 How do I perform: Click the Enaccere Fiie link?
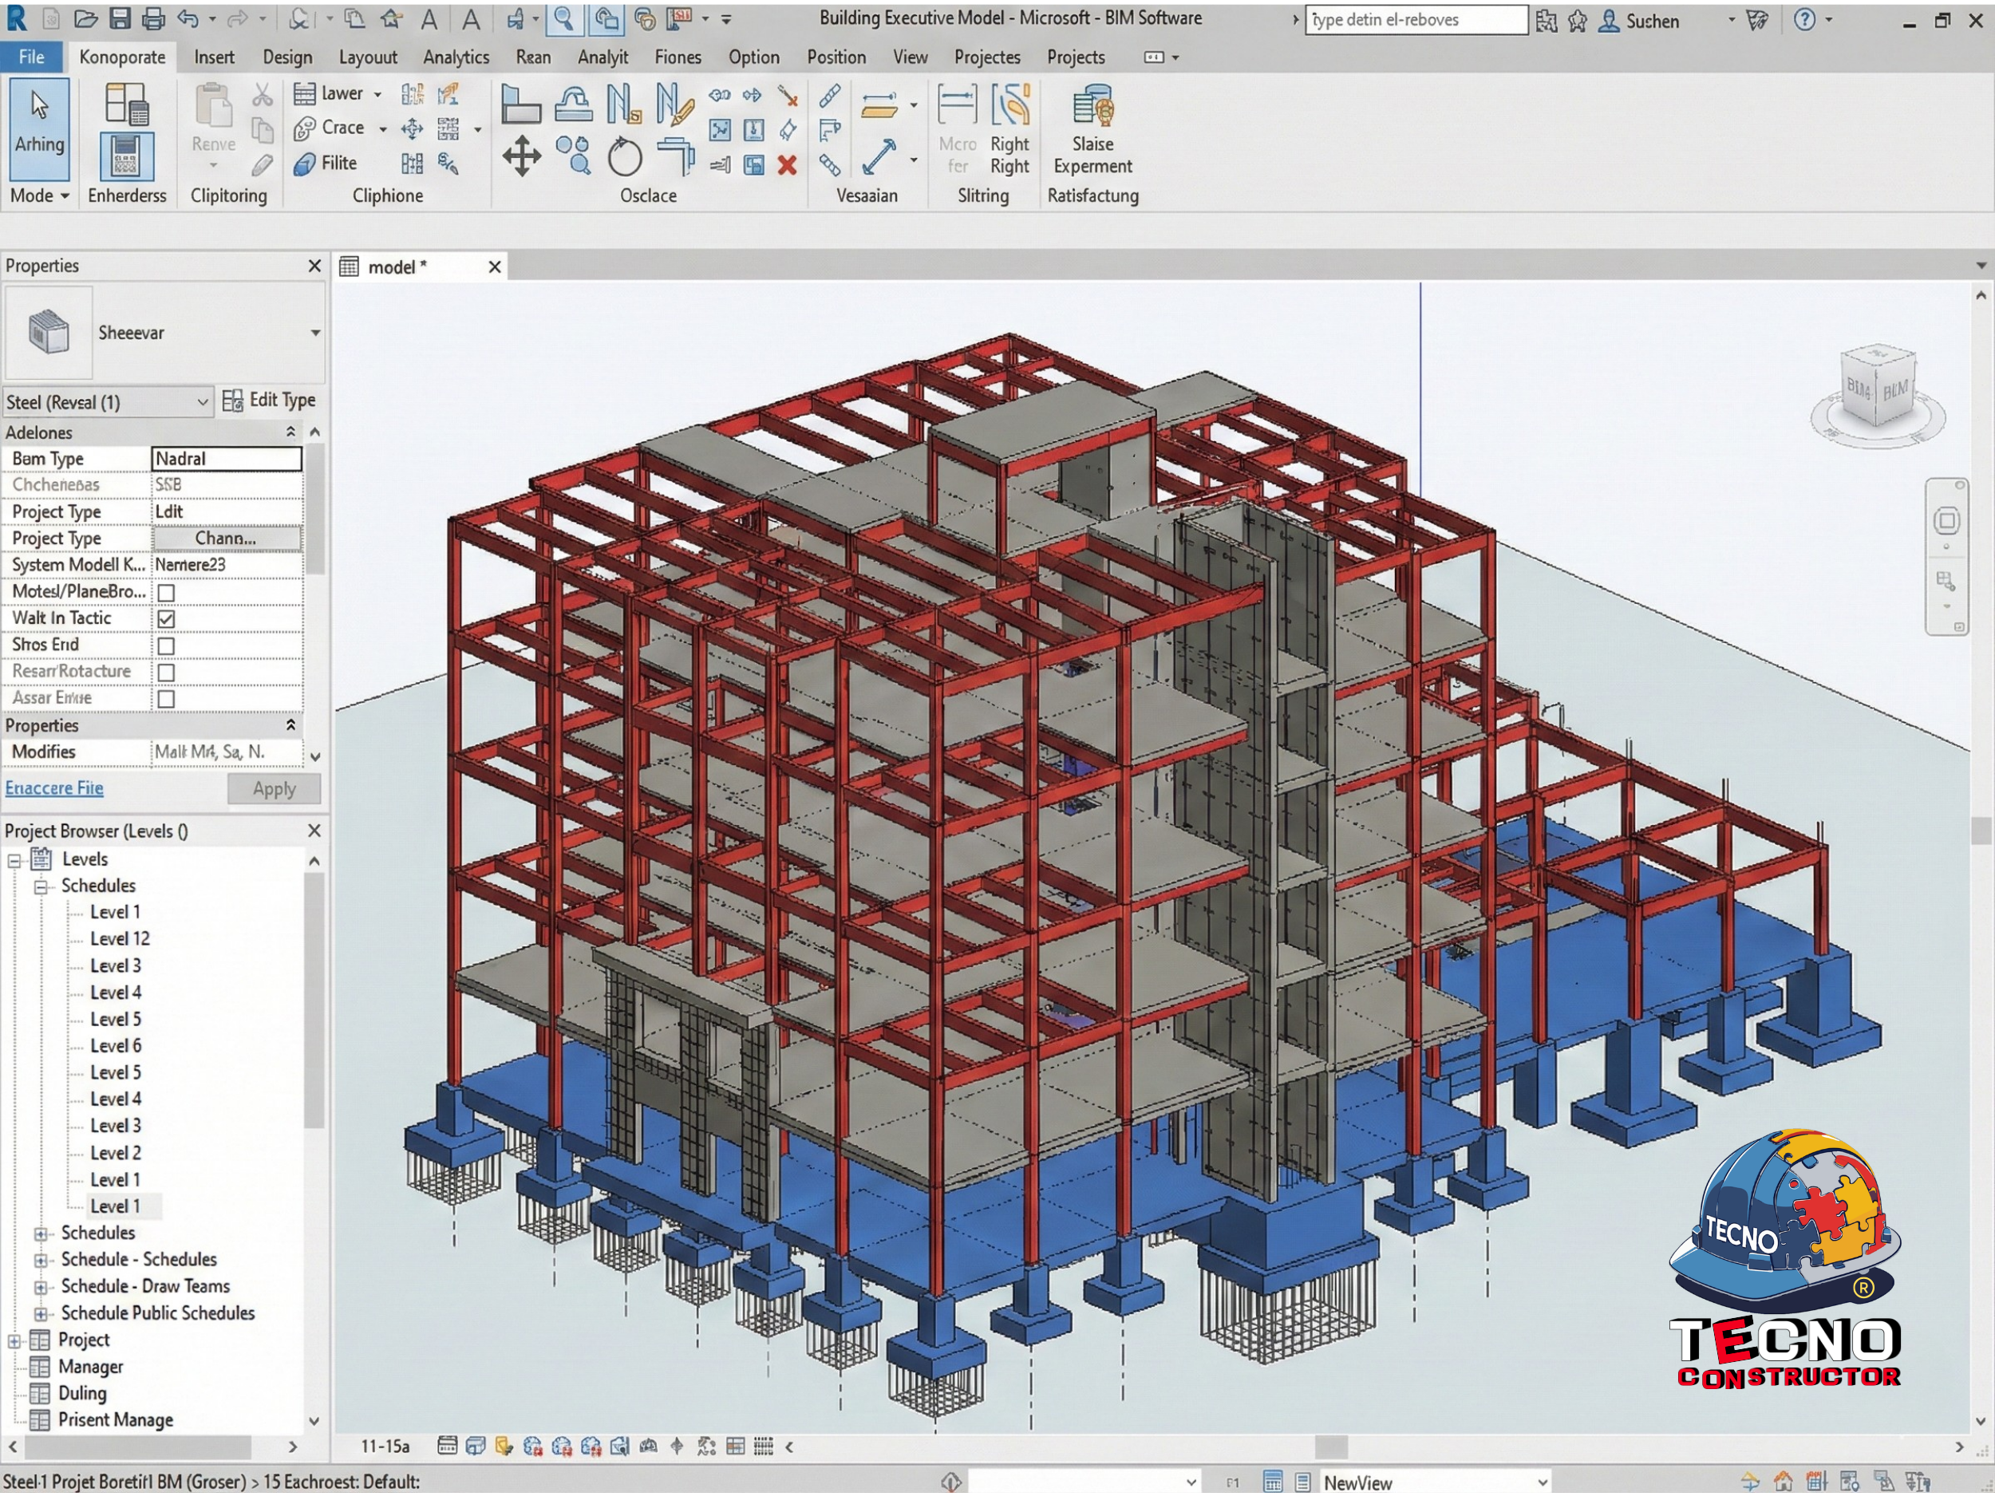point(54,788)
